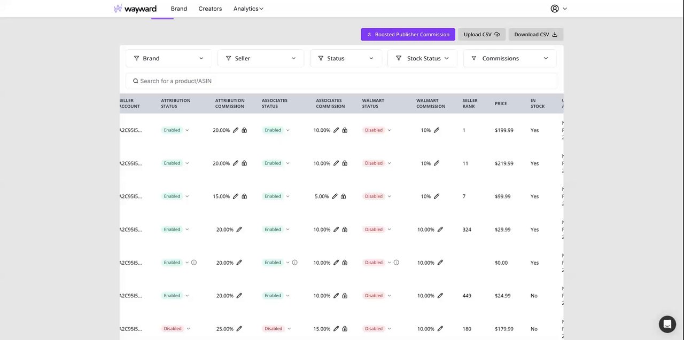Select the Brand nav tab
The image size is (684, 340).
point(179,9)
